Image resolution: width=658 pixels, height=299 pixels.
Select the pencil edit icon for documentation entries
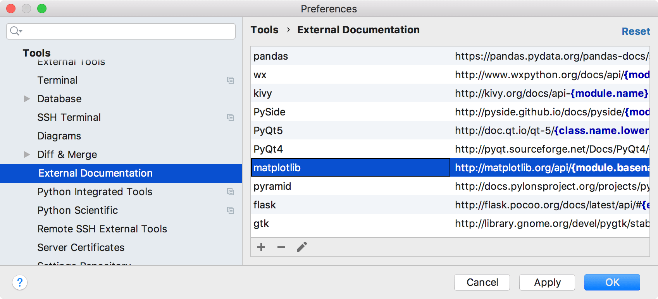pyautogui.click(x=302, y=246)
